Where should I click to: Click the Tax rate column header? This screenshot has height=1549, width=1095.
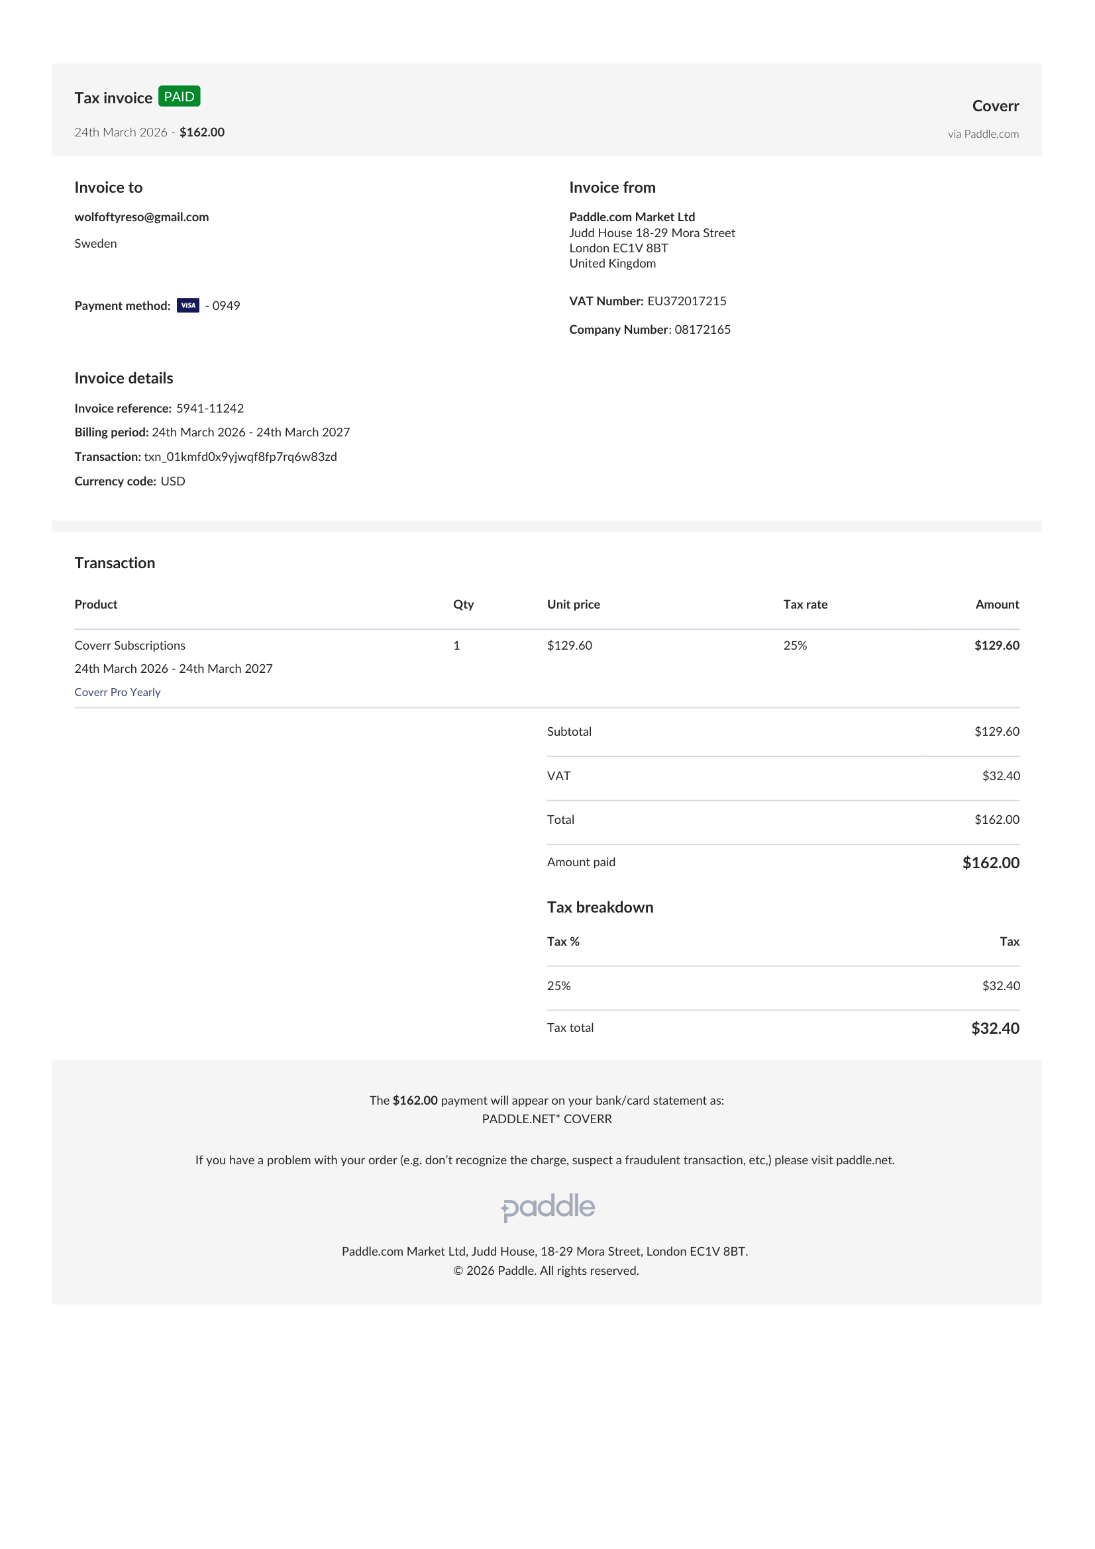(x=805, y=605)
